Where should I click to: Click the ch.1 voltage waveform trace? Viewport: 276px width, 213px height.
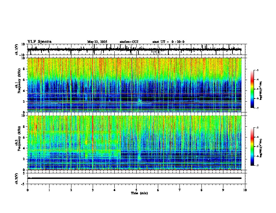point(135,49)
